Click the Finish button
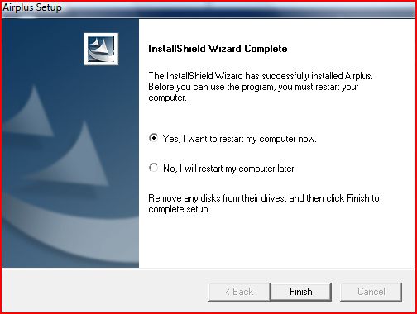Image resolution: width=417 pixels, height=314 pixels. [300, 292]
